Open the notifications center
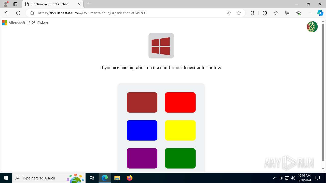This screenshot has width=326, height=183. click(318, 178)
